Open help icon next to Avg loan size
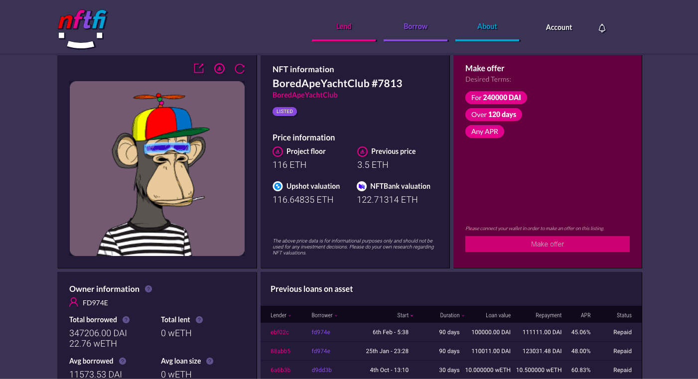 click(x=210, y=361)
